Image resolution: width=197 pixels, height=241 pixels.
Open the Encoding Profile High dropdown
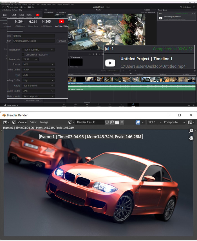pyautogui.click(x=38, y=80)
